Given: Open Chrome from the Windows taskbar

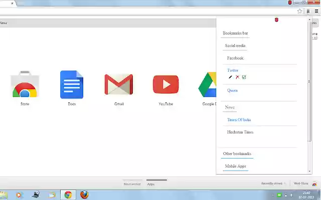Looking at the screenshot, I should 68,194.
